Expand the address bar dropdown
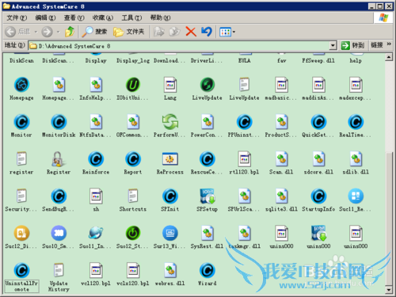Screen dimensions: 396x297 333,46
